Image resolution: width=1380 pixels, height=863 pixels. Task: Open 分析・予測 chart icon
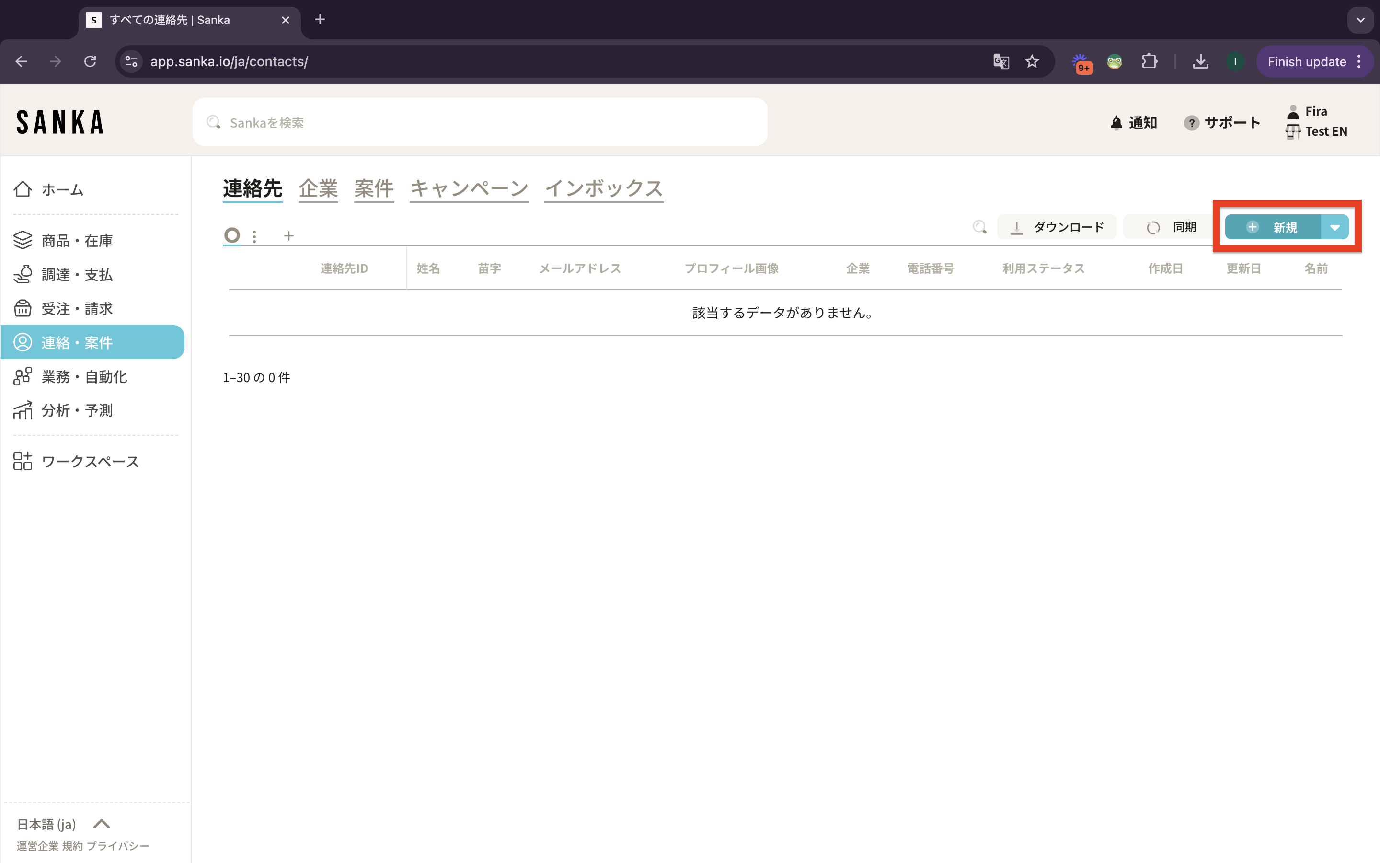[23, 410]
